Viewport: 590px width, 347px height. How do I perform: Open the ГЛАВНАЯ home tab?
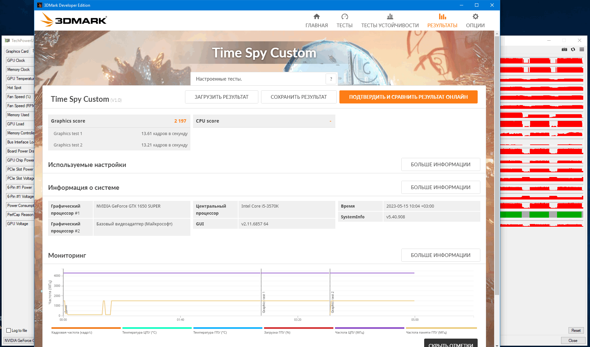click(317, 21)
